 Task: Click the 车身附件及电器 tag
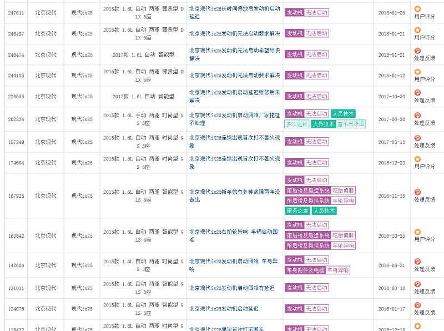pos(305,270)
